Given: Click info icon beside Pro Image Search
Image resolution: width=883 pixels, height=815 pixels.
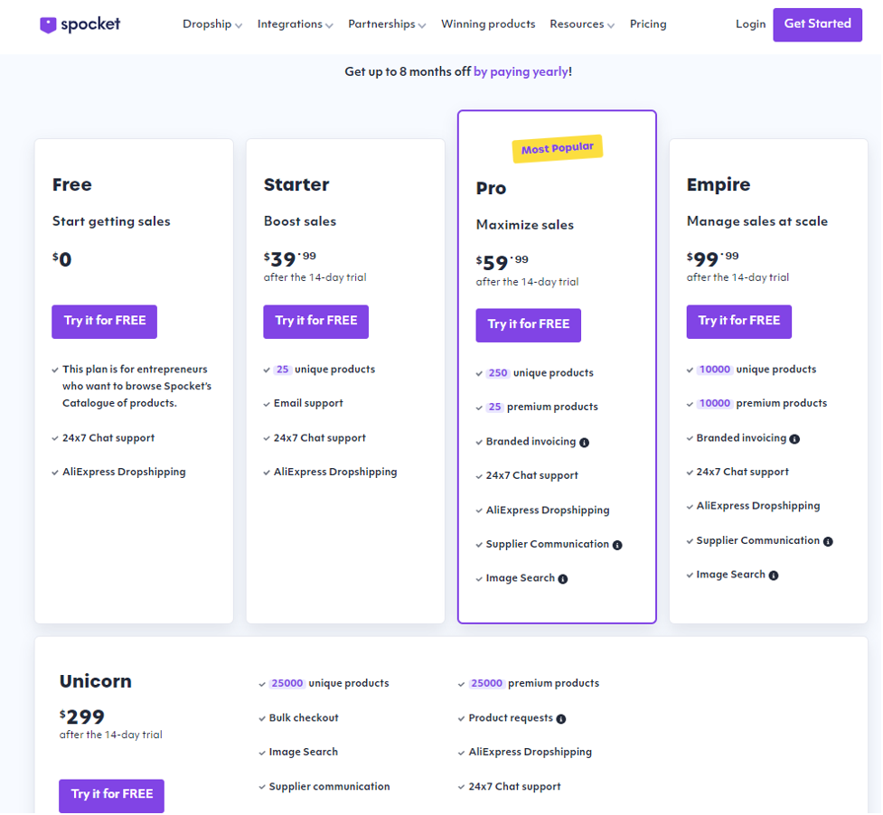Looking at the screenshot, I should click(563, 579).
